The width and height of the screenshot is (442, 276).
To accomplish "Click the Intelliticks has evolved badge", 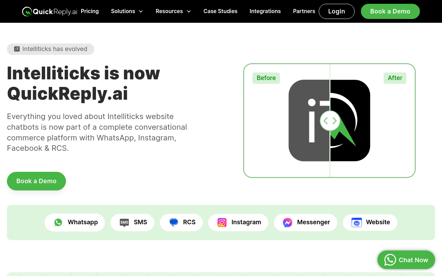I will [x=50, y=49].
